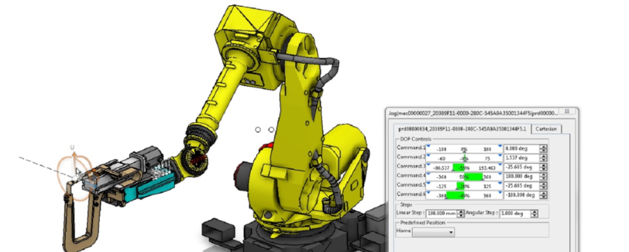Switch to the Cartesian tab
Image resolution: width=629 pixels, height=252 pixels.
pos(547,129)
